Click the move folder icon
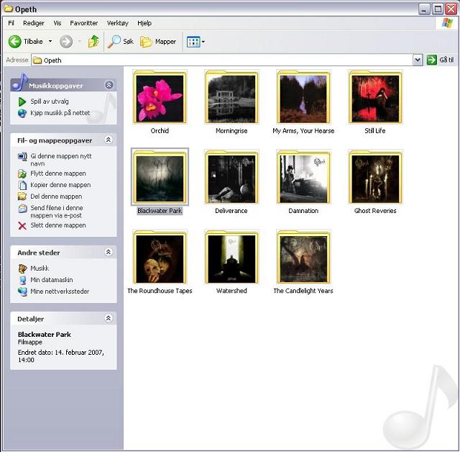The width and height of the screenshot is (460, 452). tap(22, 174)
